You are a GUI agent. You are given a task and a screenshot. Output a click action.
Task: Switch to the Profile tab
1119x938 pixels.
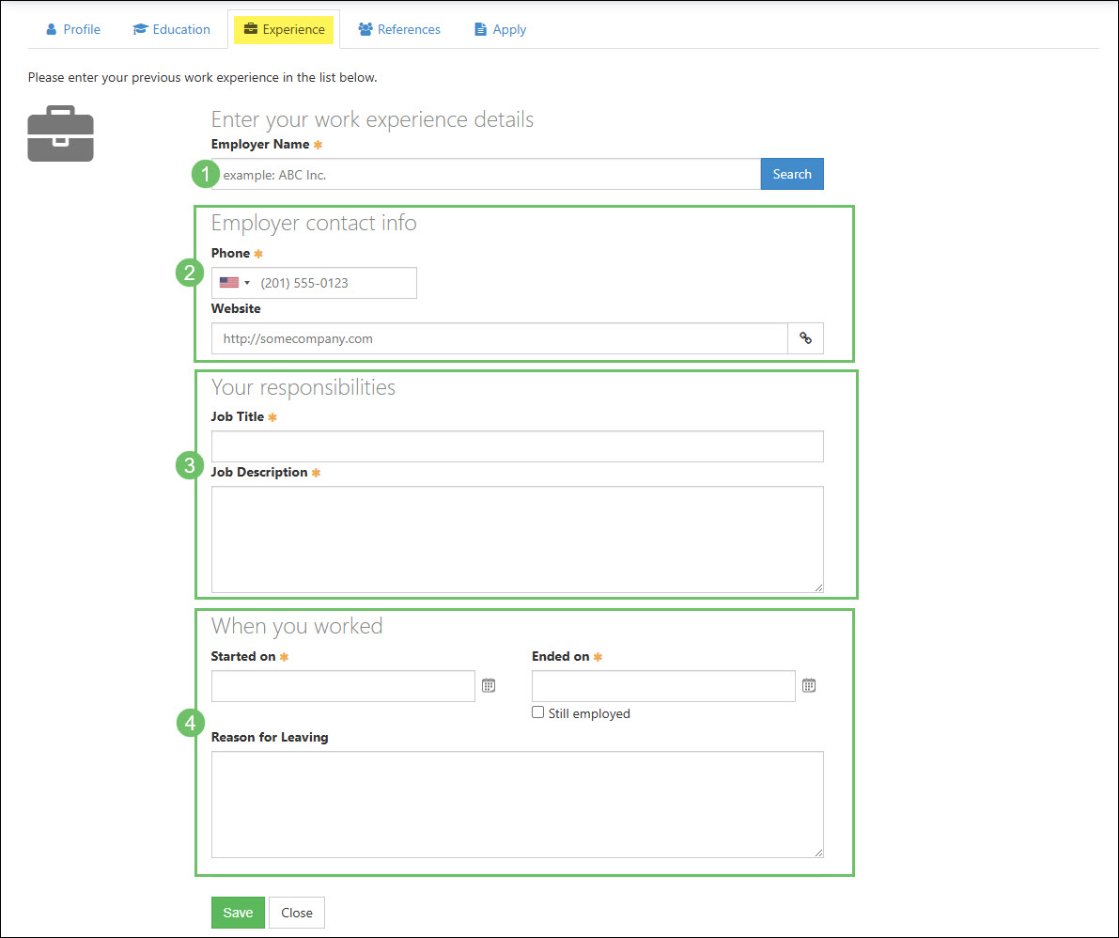(x=72, y=29)
